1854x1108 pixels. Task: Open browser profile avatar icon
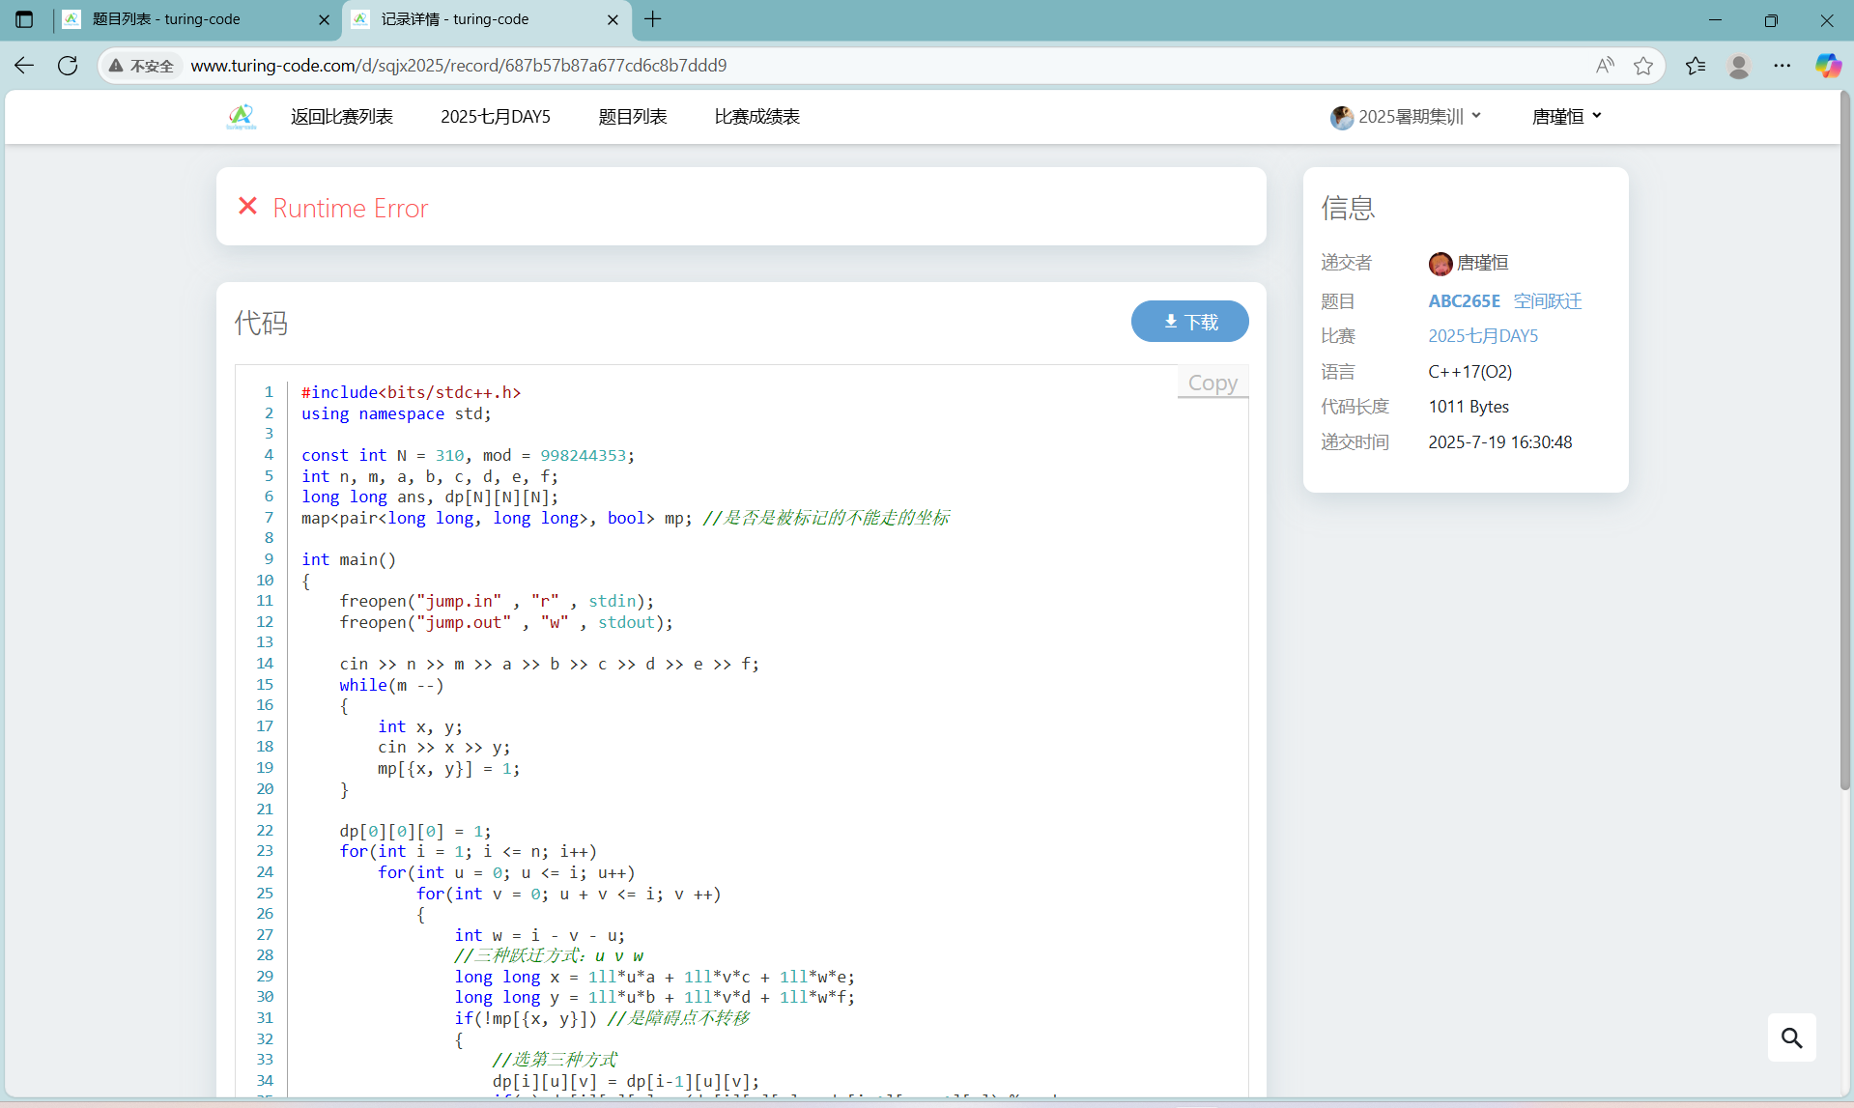pyautogui.click(x=1738, y=66)
